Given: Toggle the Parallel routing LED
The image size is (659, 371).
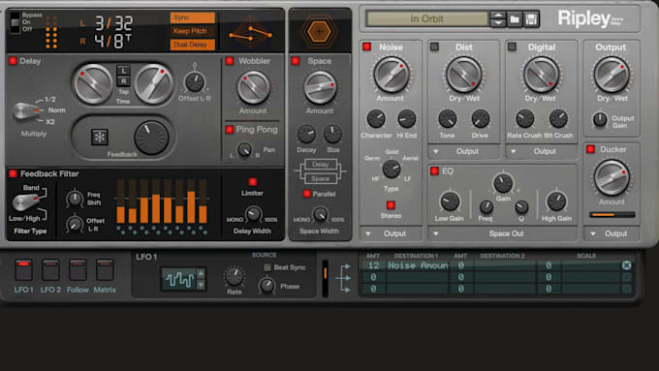Looking at the screenshot, I should pos(307,194).
